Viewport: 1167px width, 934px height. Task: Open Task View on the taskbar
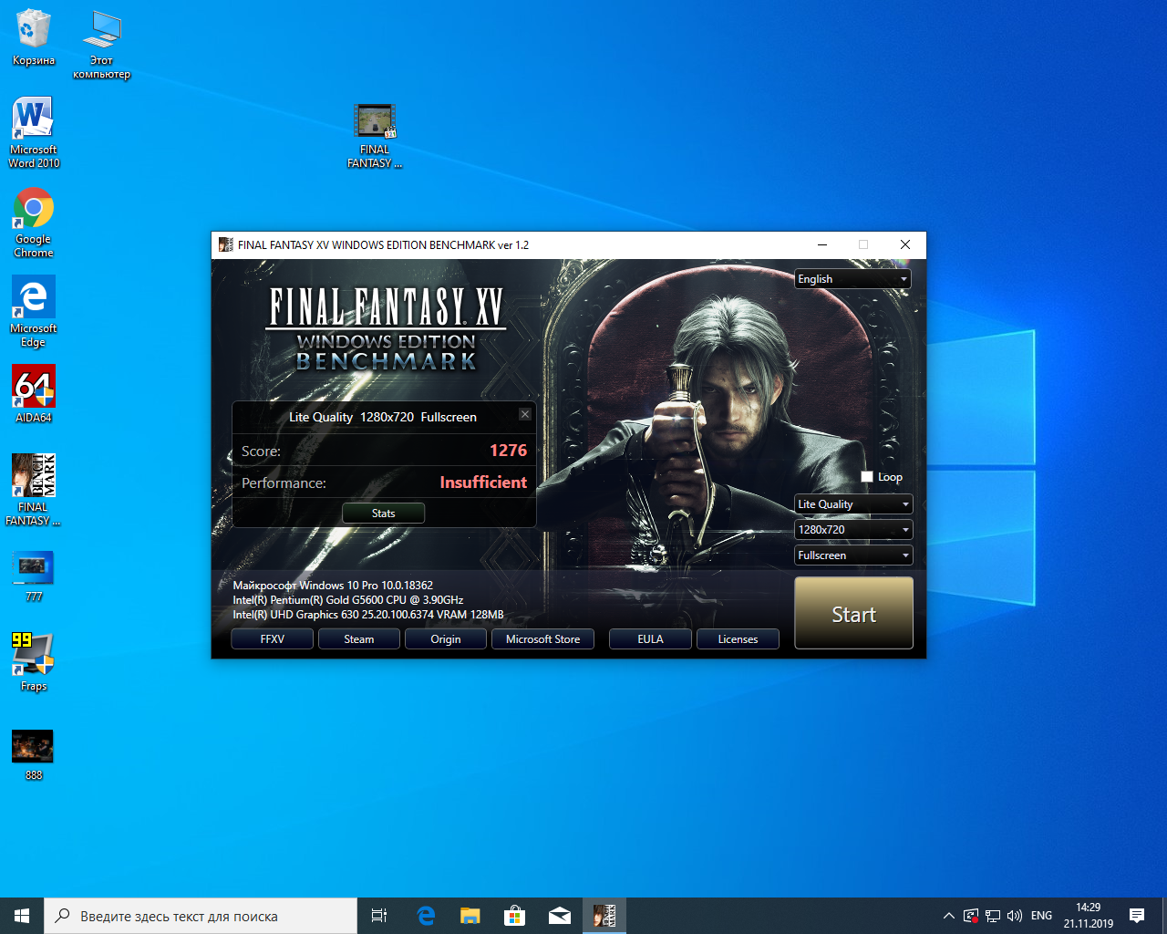pyautogui.click(x=379, y=916)
